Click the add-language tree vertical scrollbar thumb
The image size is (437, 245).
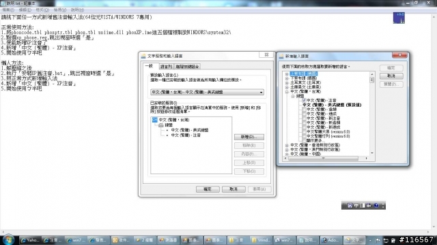pyautogui.click(x=371, y=80)
